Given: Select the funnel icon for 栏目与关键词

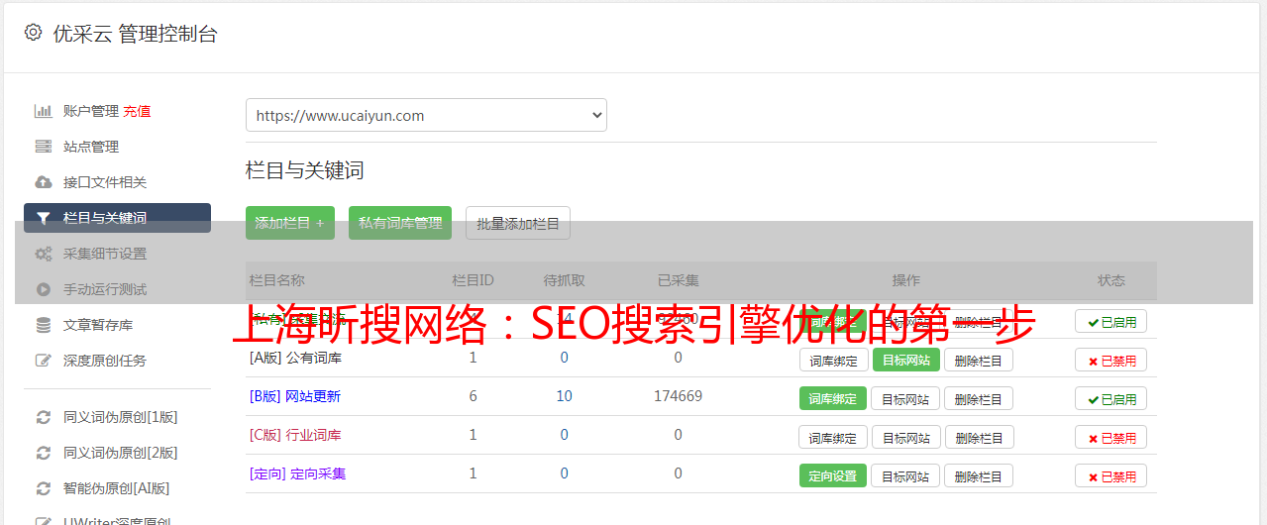Looking at the screenshot, I should click(43, 218).
